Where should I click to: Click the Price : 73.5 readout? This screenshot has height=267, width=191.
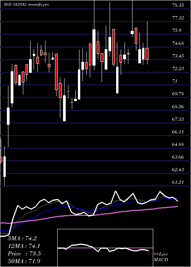(24, 254)
